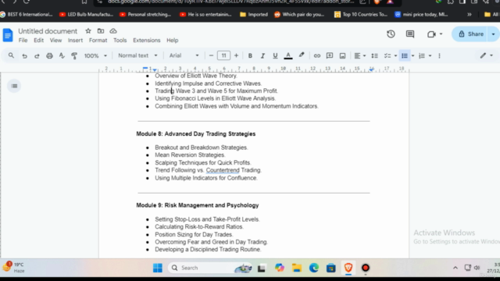The image size is (500, 281).
Task: Open bulleted list options arrow
Action: point(412,55)
